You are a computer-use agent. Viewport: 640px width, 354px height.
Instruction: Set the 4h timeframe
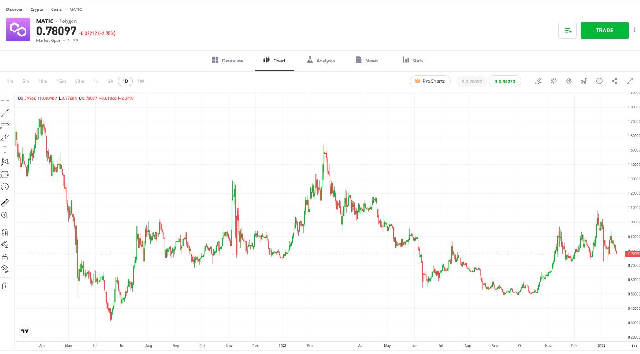coord(110,82)
